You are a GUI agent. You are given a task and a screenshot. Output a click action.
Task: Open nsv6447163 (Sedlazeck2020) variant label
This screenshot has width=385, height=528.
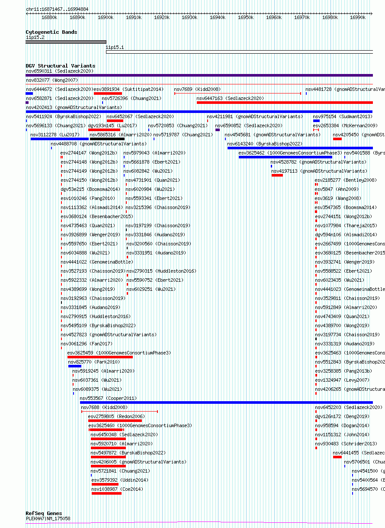tap(230, 98)
